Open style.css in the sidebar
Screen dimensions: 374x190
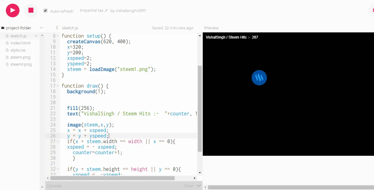pos(18,50)
